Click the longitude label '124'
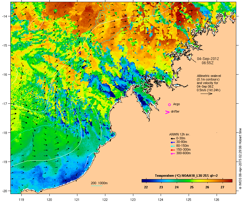This screenshot has width=244, height=202. point(161,199)
